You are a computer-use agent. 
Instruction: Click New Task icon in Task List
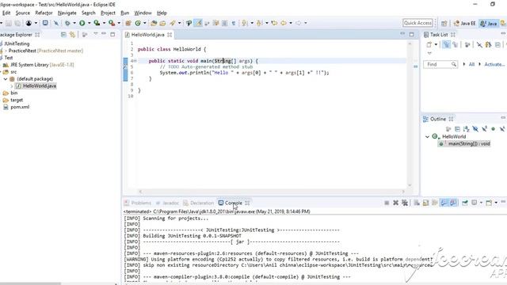(x=429, y=44)
